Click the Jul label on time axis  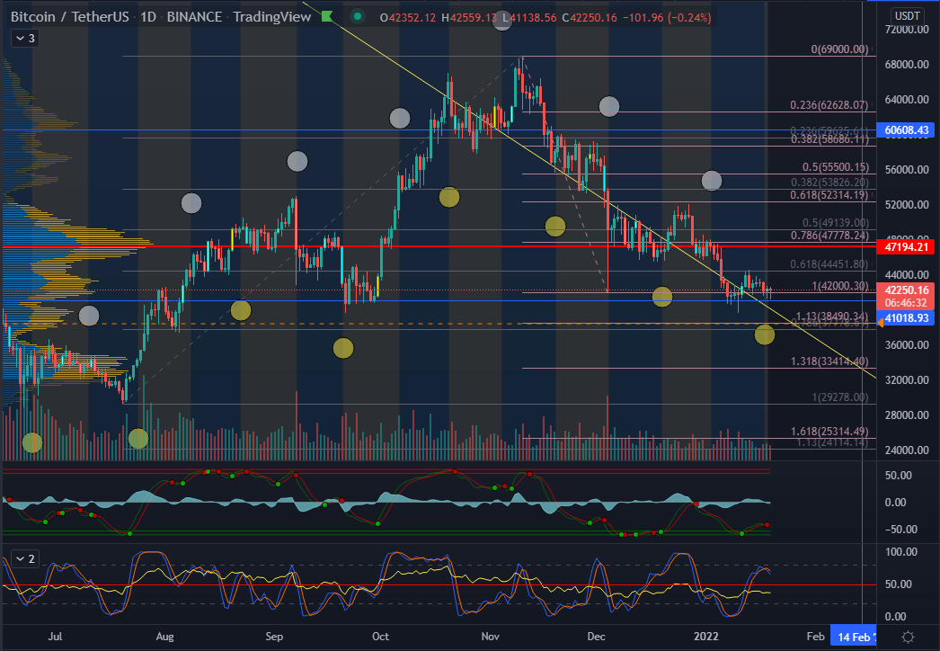[55, 636]
